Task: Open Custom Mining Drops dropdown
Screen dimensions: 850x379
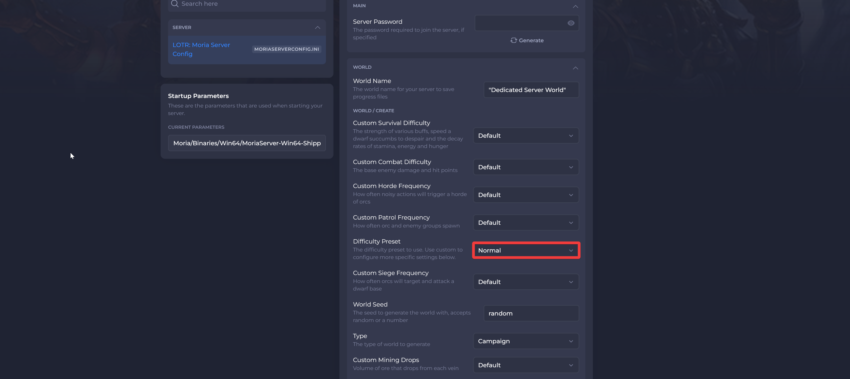Action: (526, 365)
